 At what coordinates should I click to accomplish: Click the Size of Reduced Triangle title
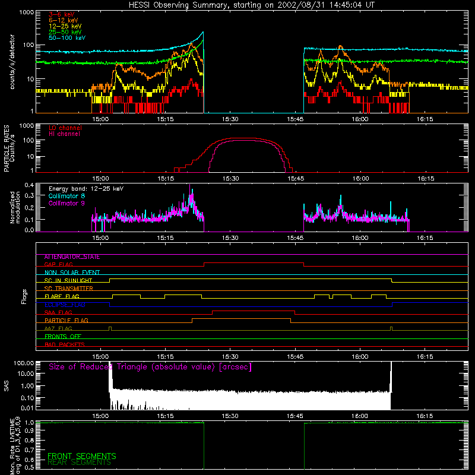coord(150,367)
